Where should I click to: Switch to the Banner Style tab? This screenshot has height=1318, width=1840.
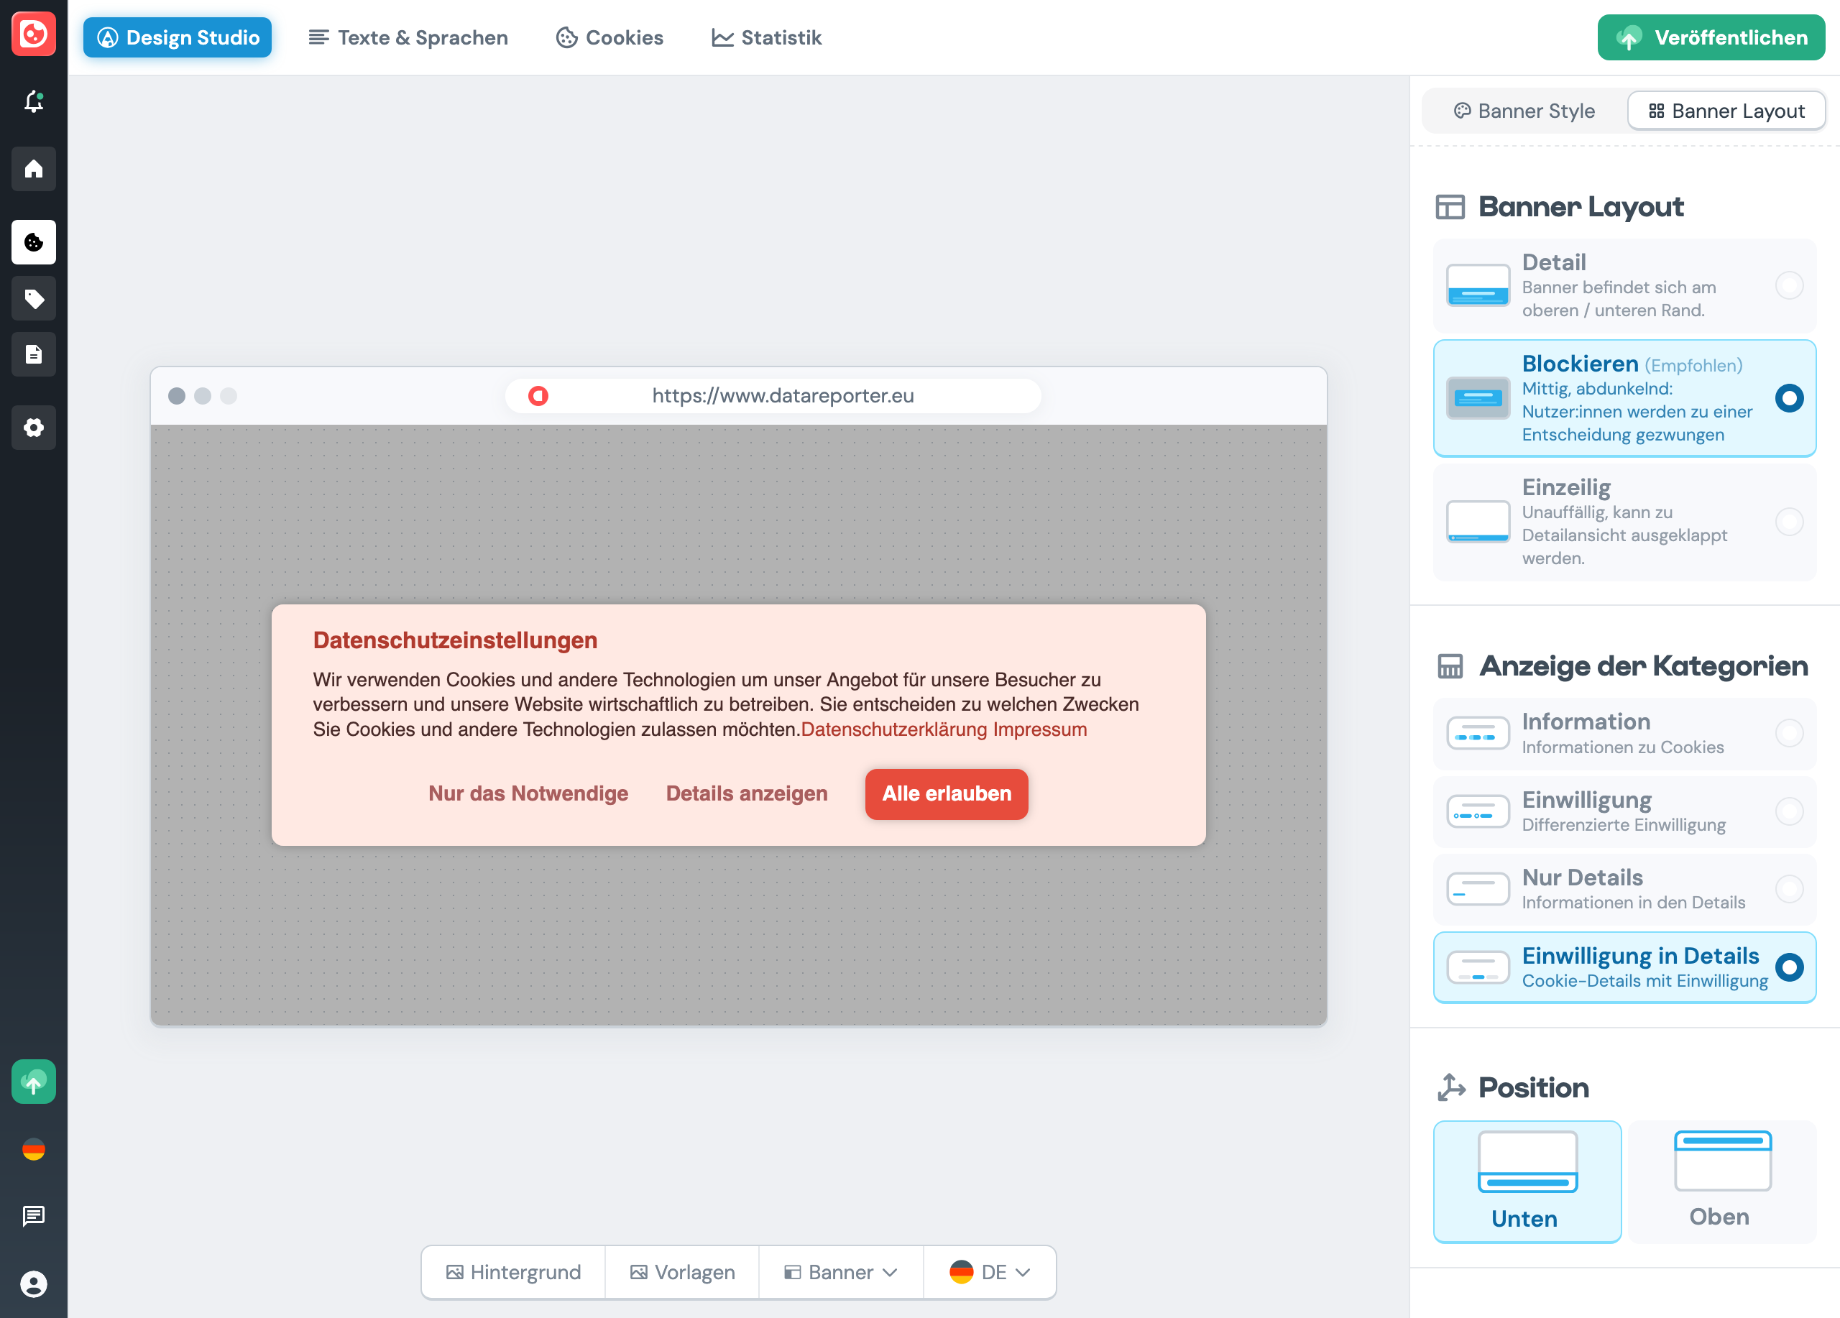point(1523,111)
